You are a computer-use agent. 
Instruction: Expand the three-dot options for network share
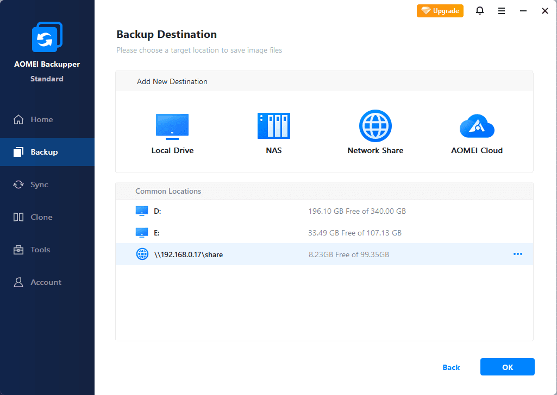[x=518, y=254]
